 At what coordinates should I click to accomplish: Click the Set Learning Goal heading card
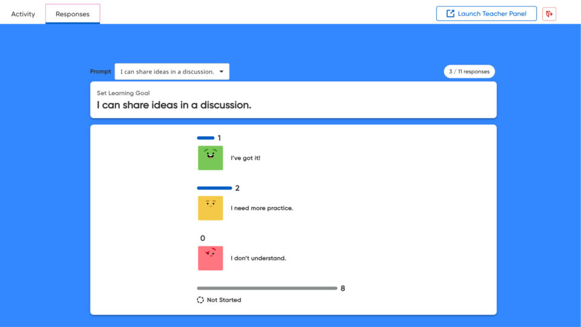[293, 100]
